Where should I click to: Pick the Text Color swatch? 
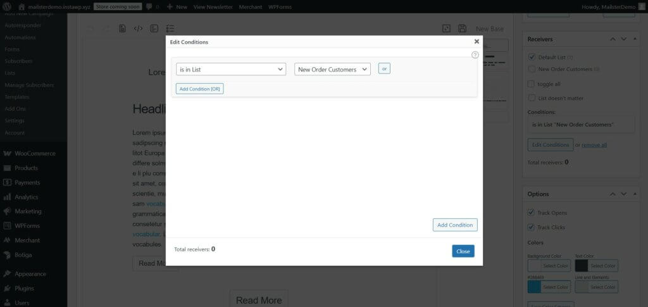pos(582,266)
